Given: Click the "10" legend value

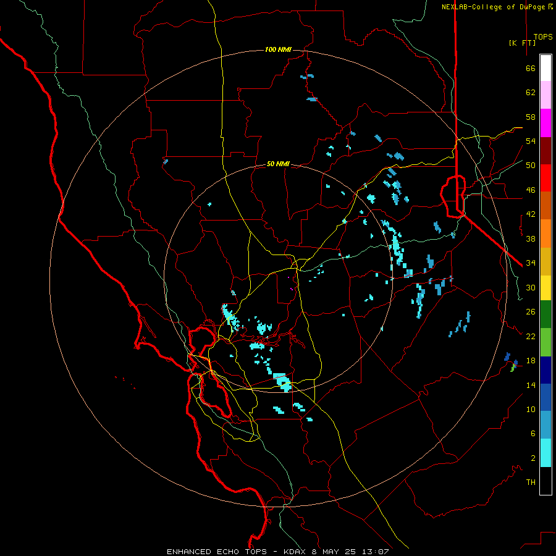Looking at the screenshot, I should point(531,409).
